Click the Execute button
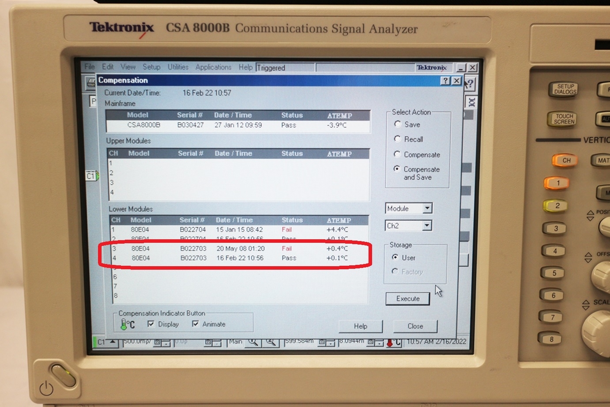Viewport: 610px width, 407px height. pyautogui.click(x=408, y=299)
